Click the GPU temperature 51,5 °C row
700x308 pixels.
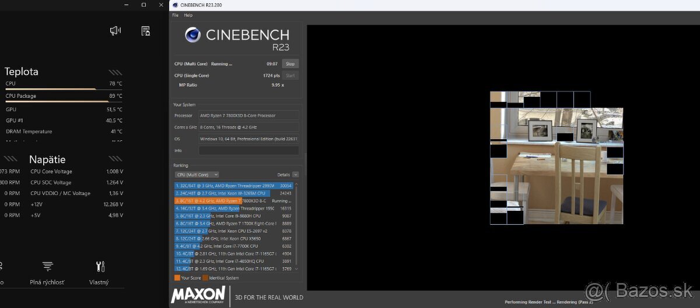pyautogui.click(x=64, y=109)
